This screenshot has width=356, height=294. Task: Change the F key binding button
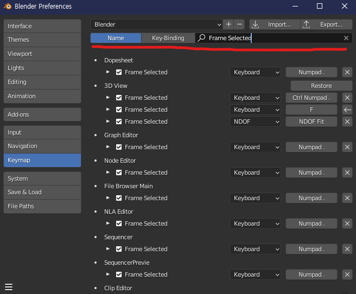coord(311,110)
